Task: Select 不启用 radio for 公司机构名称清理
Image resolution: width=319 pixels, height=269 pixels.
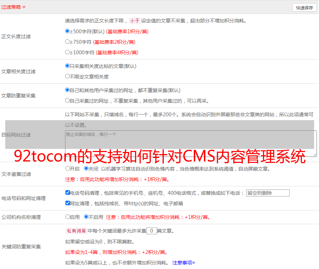Action: click(x=86, y=216)
